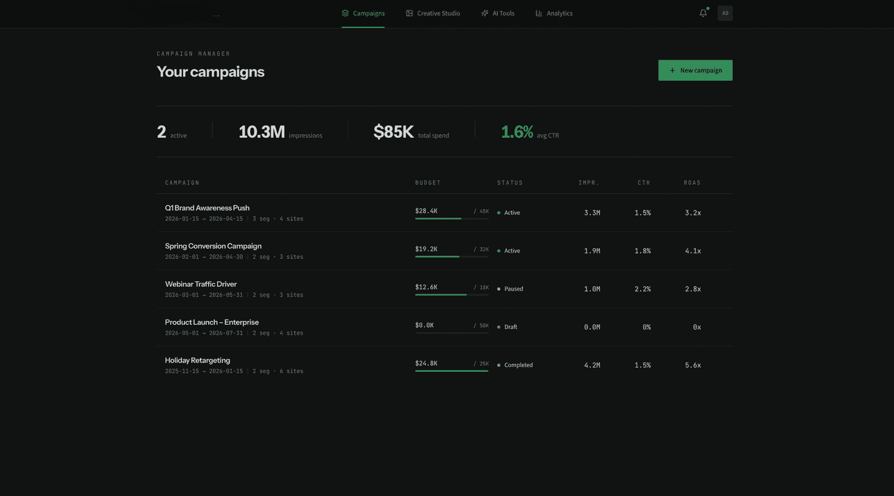894x496 pixels.
Task: Click the green Active dot on Q1 Brand Awareness Push
Action: (x=499, y=212)
